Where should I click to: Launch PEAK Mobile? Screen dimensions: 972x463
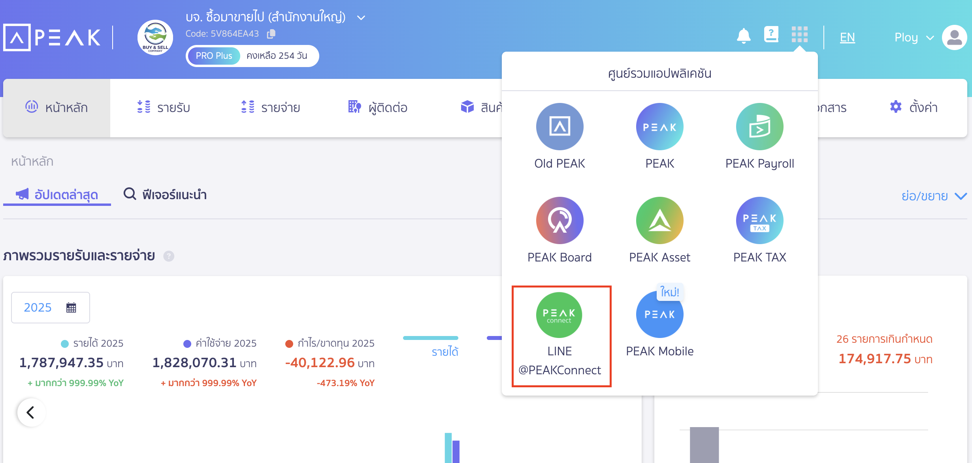(x=659, y=323)
